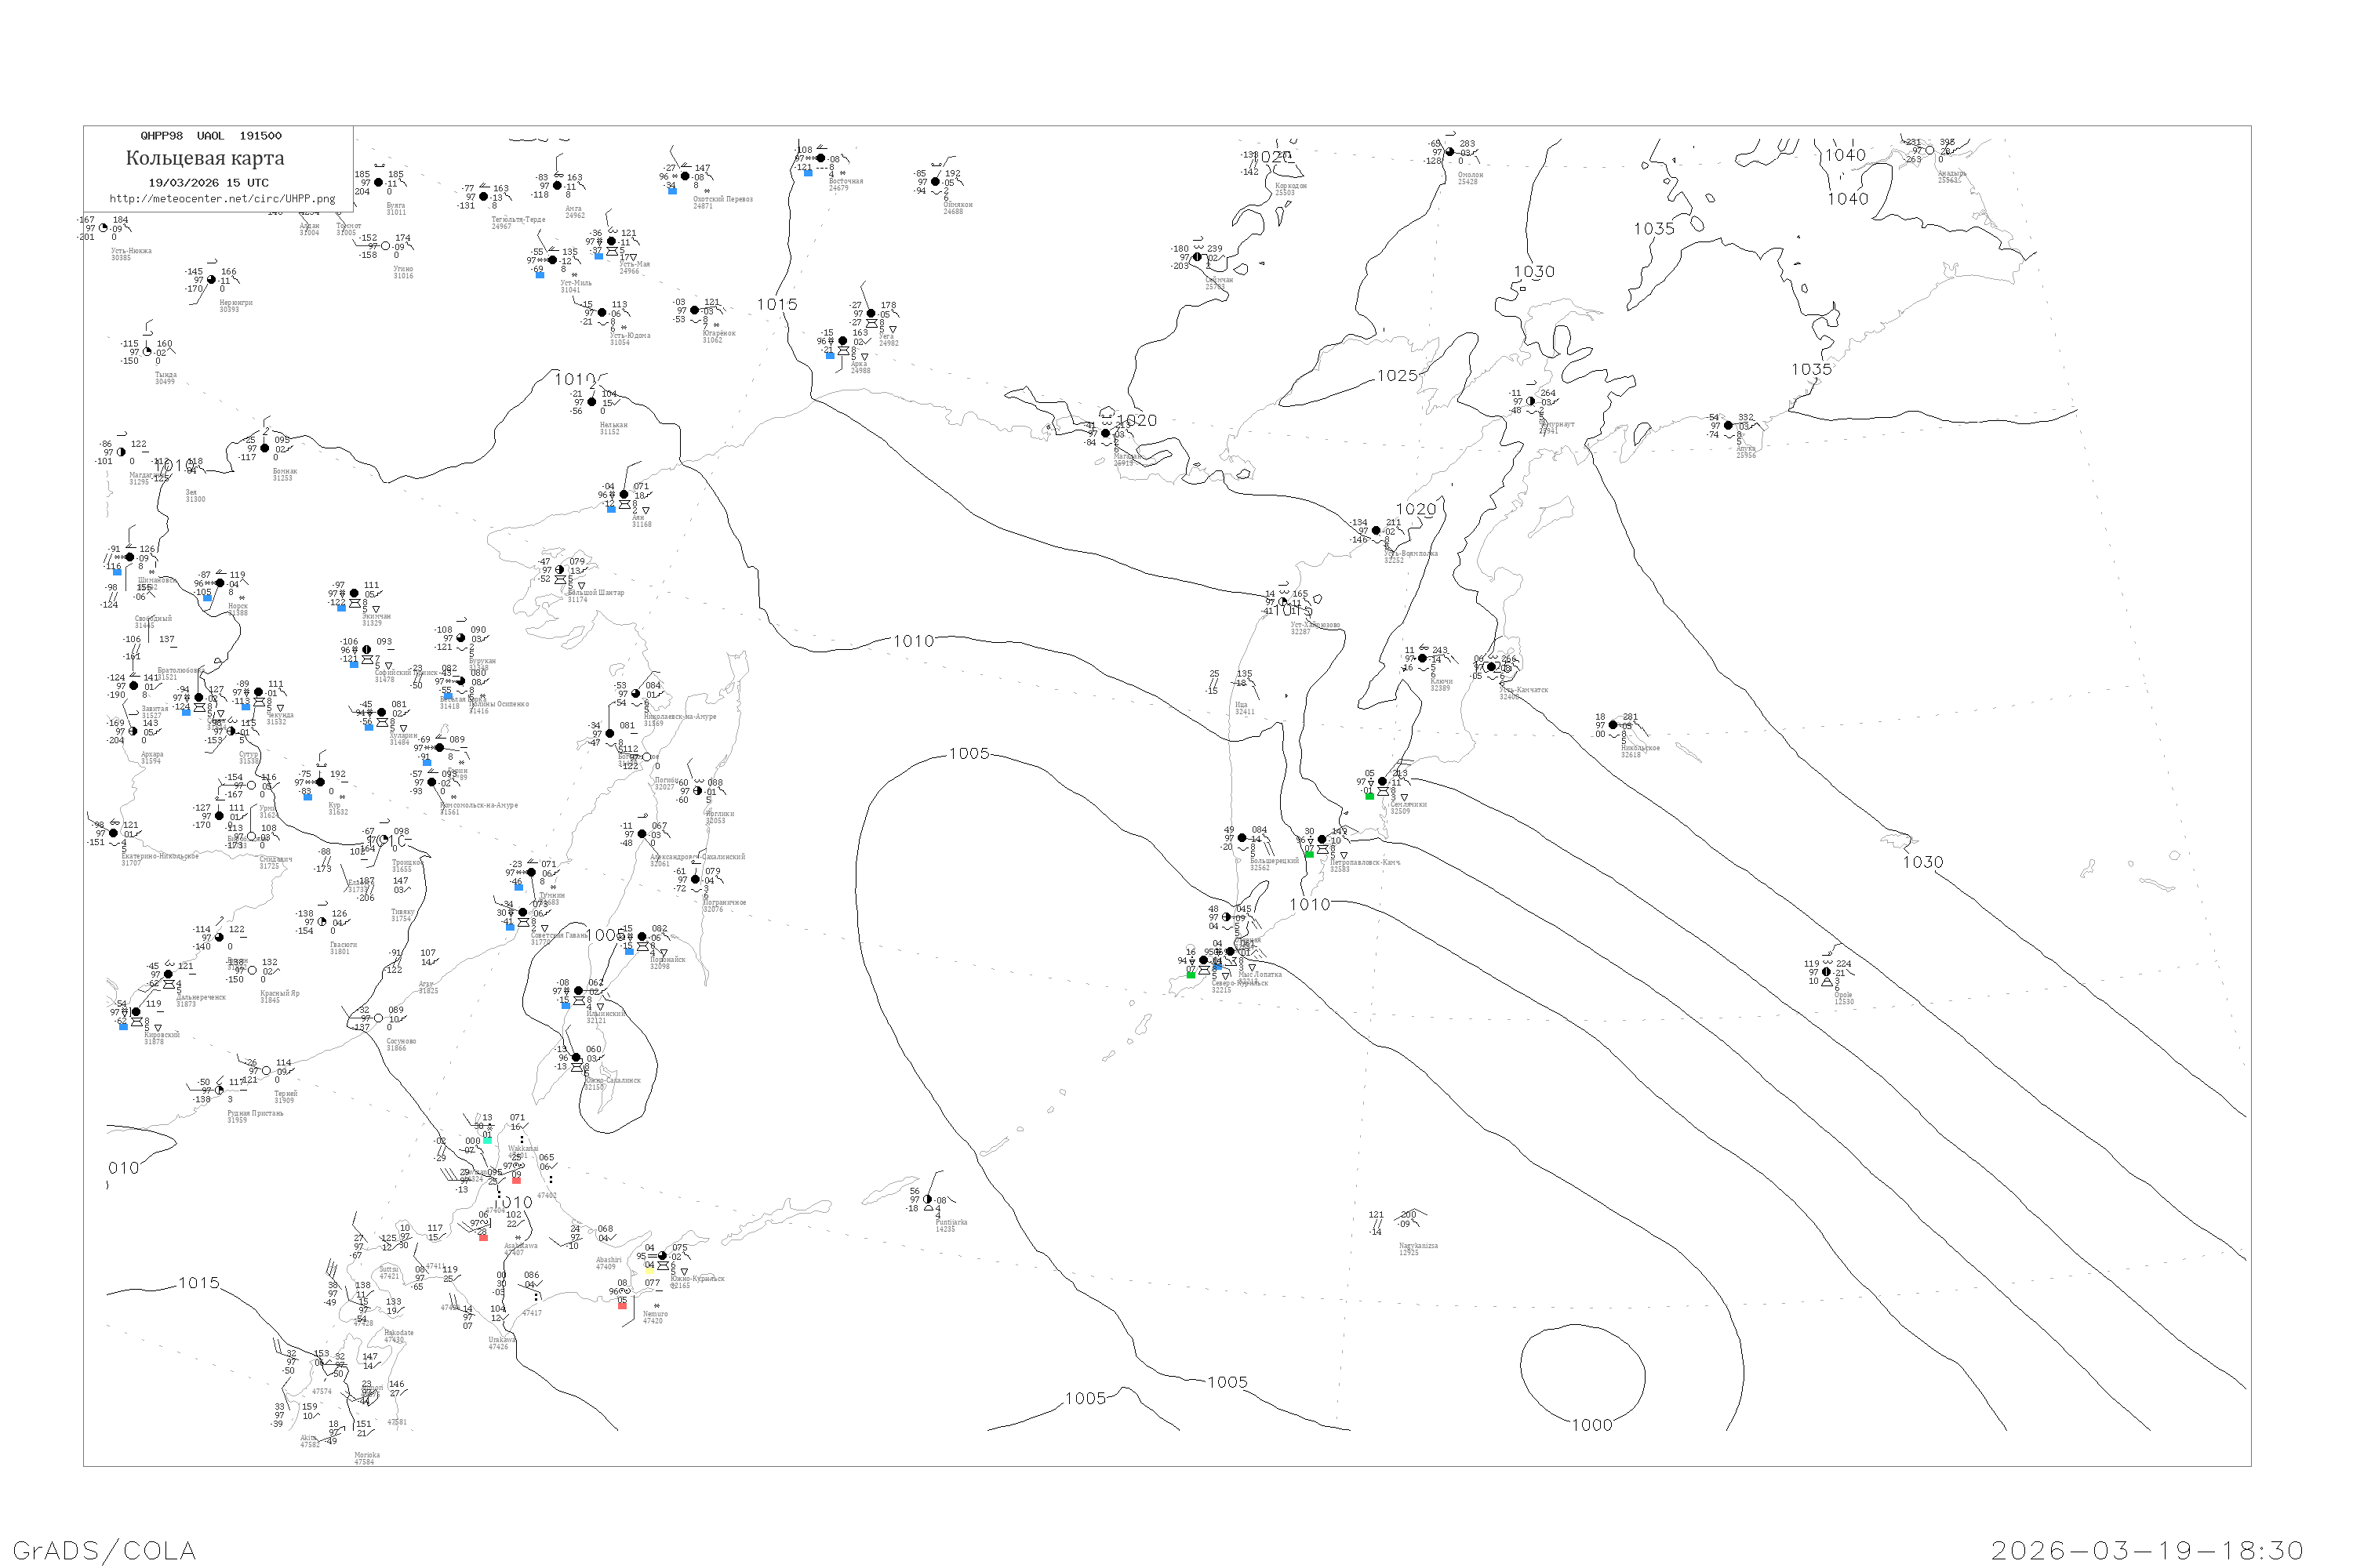This screenshot has width=2353, height=1568.
Task: Click the meteocenter.net UHPP.png URL
Action: tap(222, 199)
